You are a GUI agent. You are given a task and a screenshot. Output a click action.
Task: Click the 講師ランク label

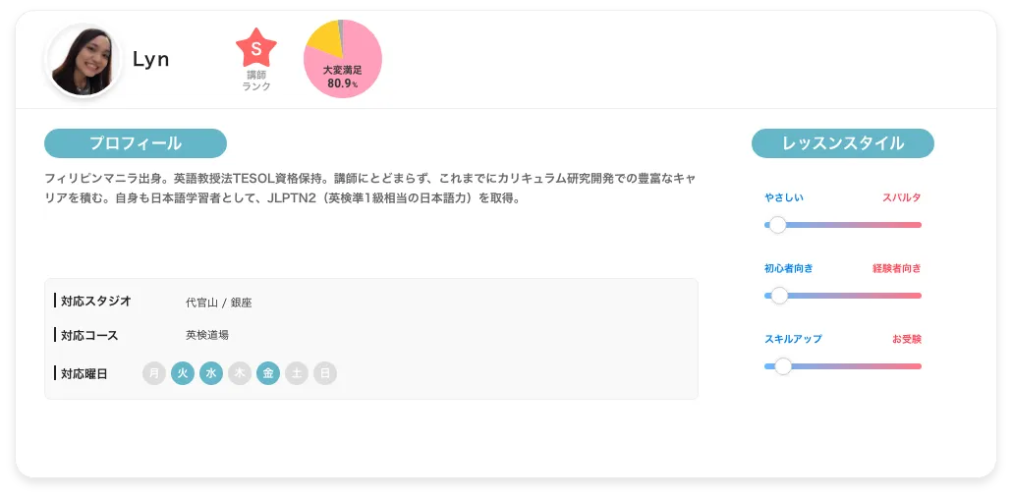coord(256,81)
